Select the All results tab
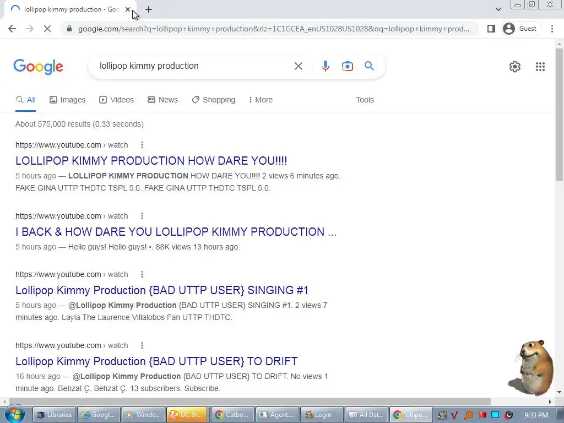The image size is (564, 423). click(25, 100)
